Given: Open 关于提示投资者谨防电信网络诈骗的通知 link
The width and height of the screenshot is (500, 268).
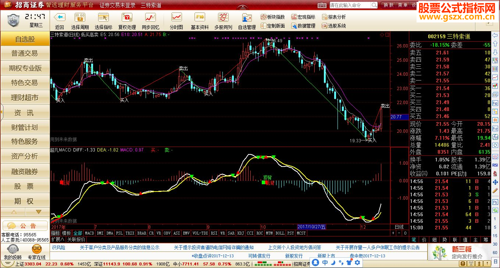Looking at the screenshot, I should [214, 247].
